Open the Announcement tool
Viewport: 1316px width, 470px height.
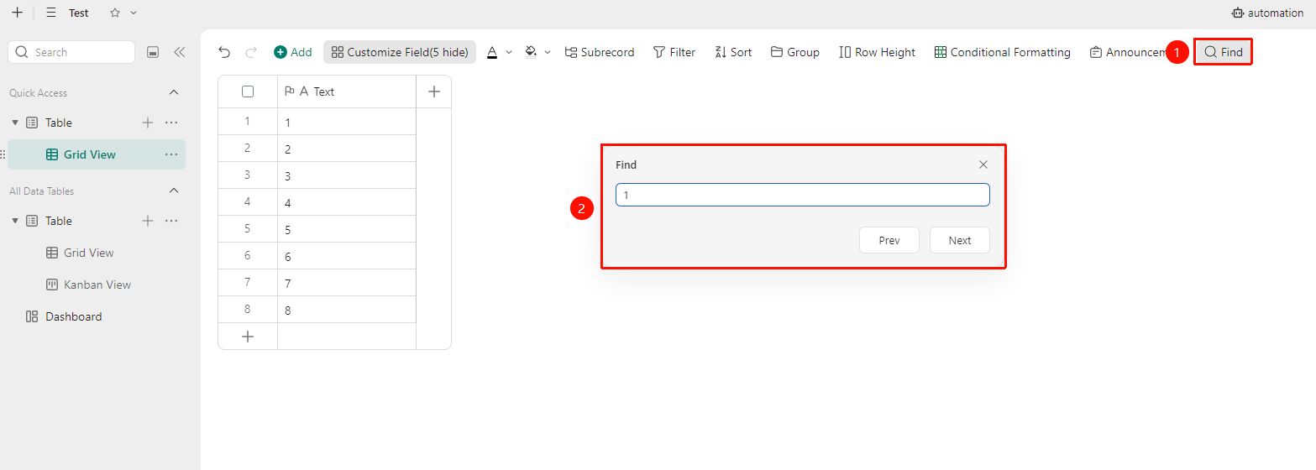pyautogui.click(x=1128, y=52)
